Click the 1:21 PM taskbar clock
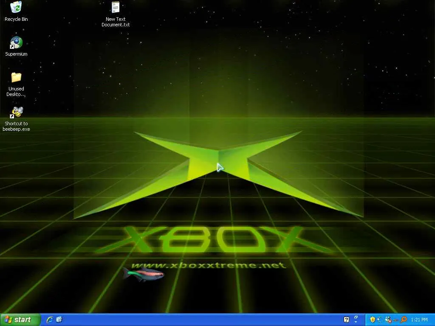 419,320
